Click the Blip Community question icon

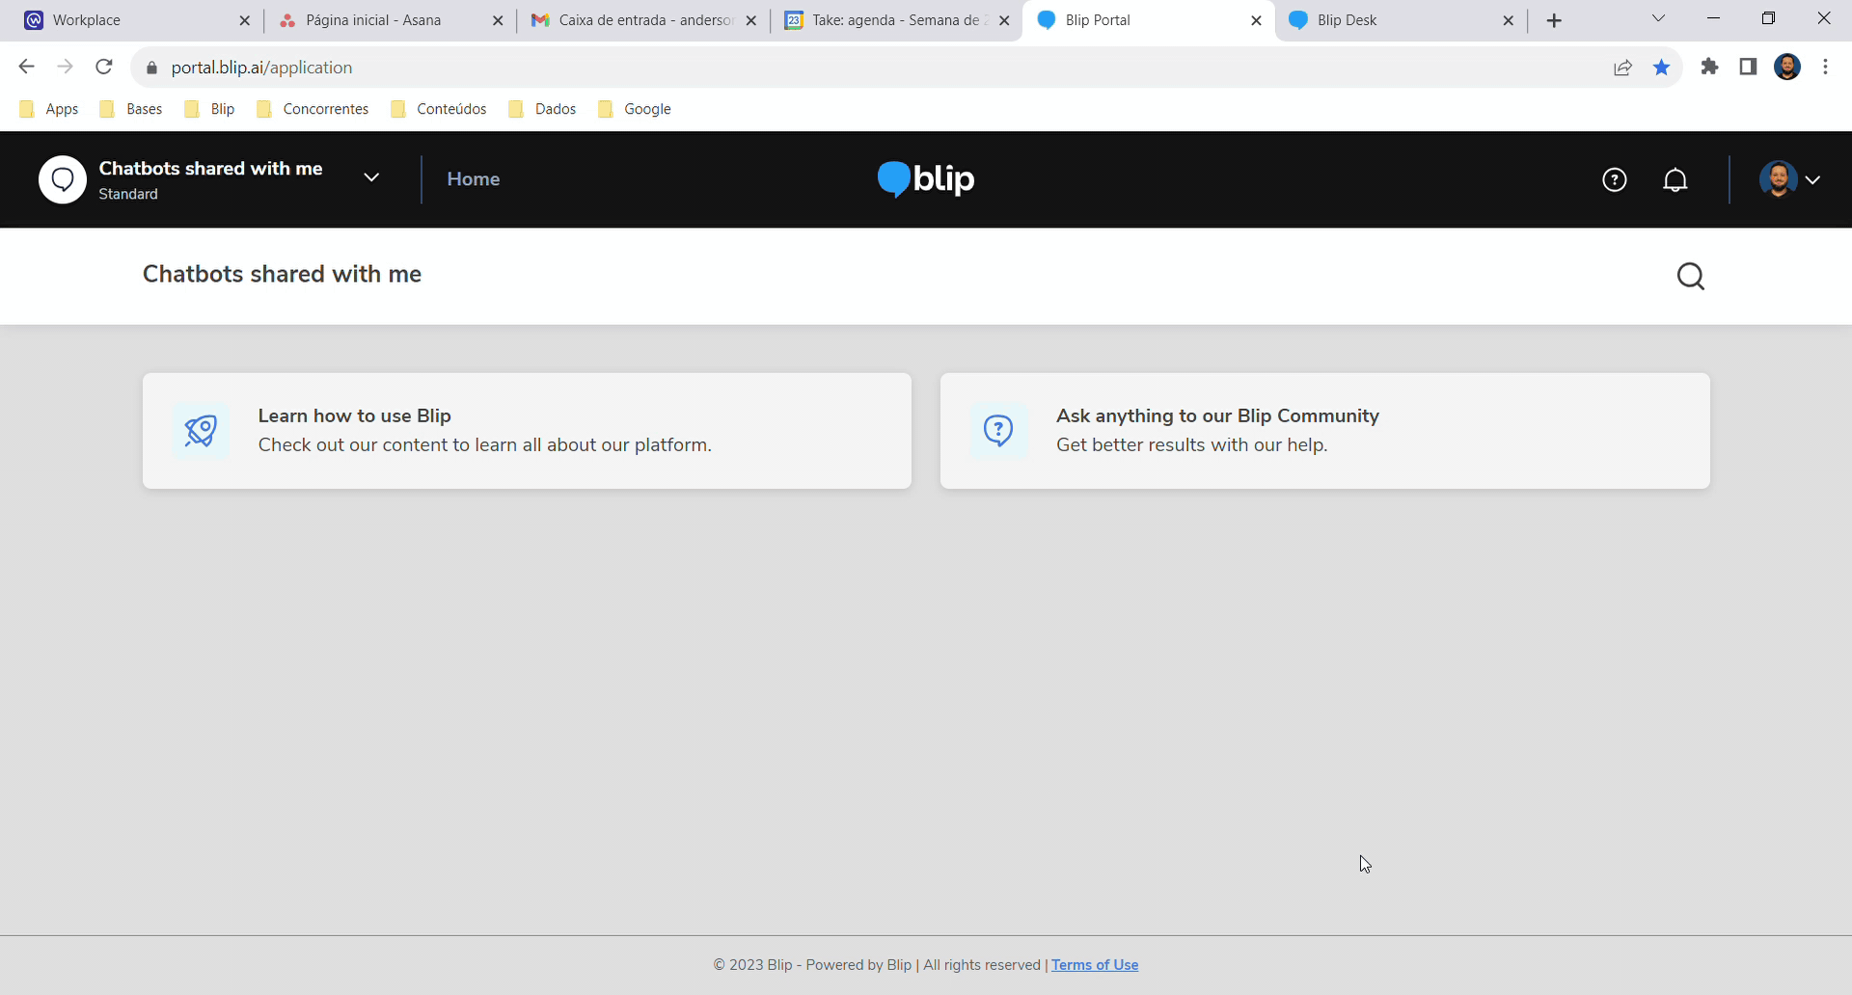(x=998, y=431)
